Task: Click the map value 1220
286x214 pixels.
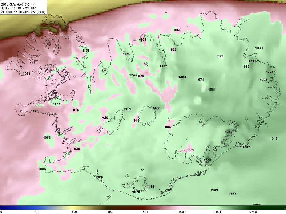Action: click(x=99, y=177)
